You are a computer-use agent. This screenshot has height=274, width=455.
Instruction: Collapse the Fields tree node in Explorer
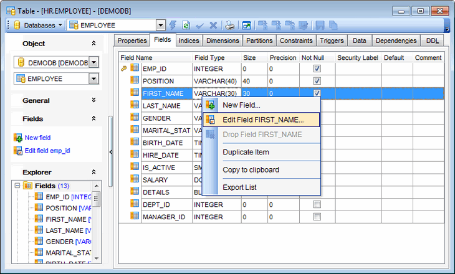pyautogui.click(x=17, y=186)
